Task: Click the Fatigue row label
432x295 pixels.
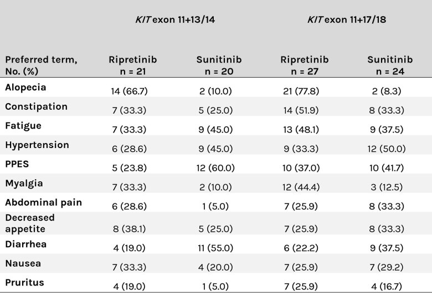Action: point(23,126)
